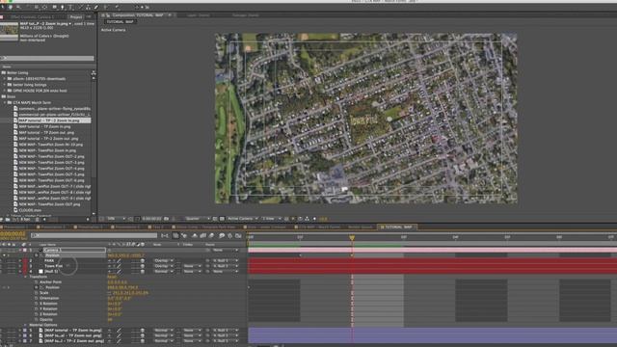Collapse the CTA MAPS project folder
The image size is (617, 347).
(5, 103)
